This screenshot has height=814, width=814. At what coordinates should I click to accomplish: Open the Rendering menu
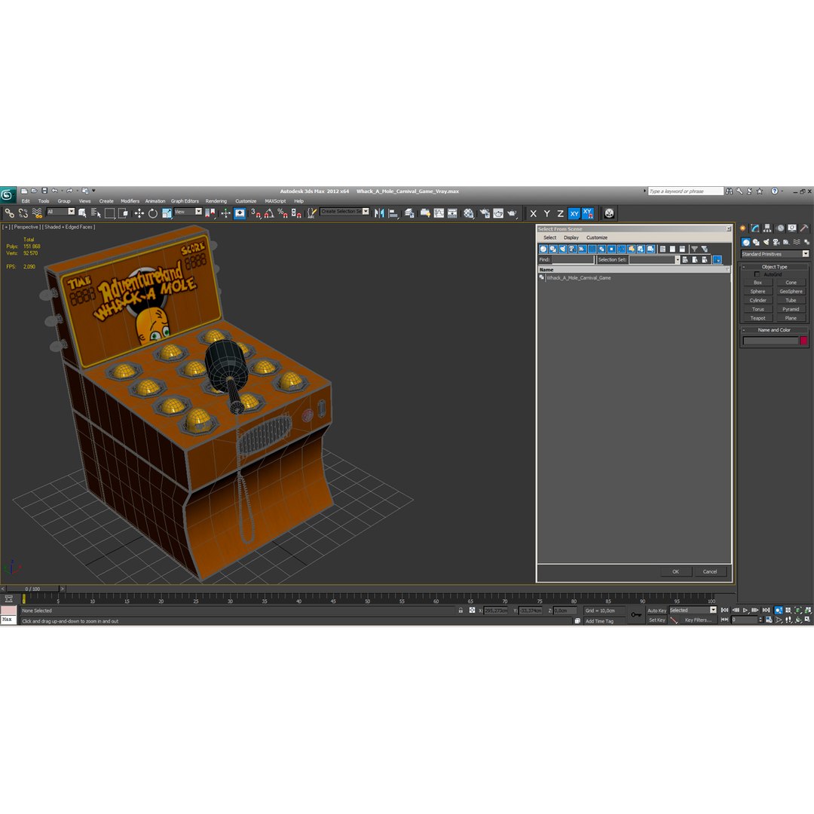pyautogui.click(x=216, y=201)
